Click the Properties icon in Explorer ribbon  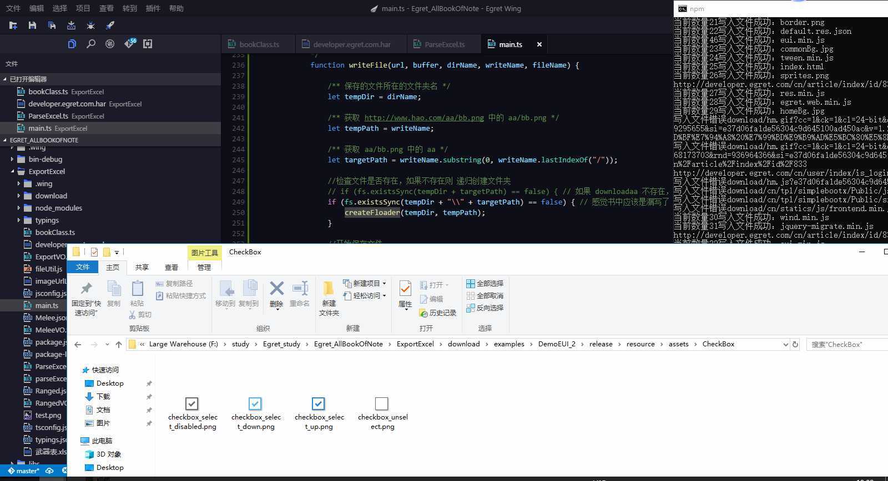[x=405, y=294]
